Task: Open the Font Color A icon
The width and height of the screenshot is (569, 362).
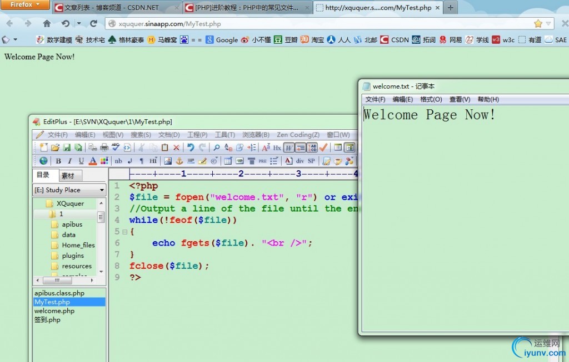Action: click(x=93, y=161)
